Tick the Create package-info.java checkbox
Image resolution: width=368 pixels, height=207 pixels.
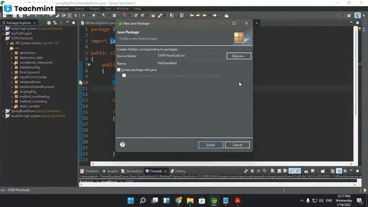click(119, 70)
